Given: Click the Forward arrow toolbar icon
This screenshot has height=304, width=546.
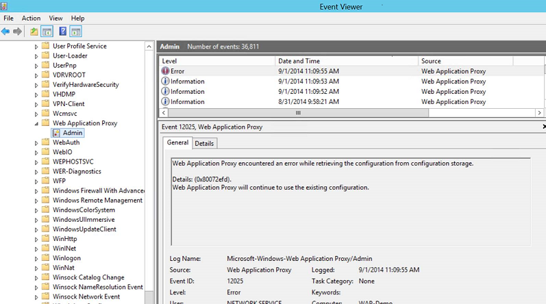Looking at the screenshot, I should point(18,31).
